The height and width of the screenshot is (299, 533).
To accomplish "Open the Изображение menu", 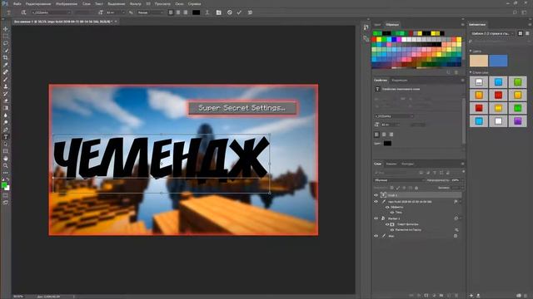I will pyautogui.click(x=67, y=3).
